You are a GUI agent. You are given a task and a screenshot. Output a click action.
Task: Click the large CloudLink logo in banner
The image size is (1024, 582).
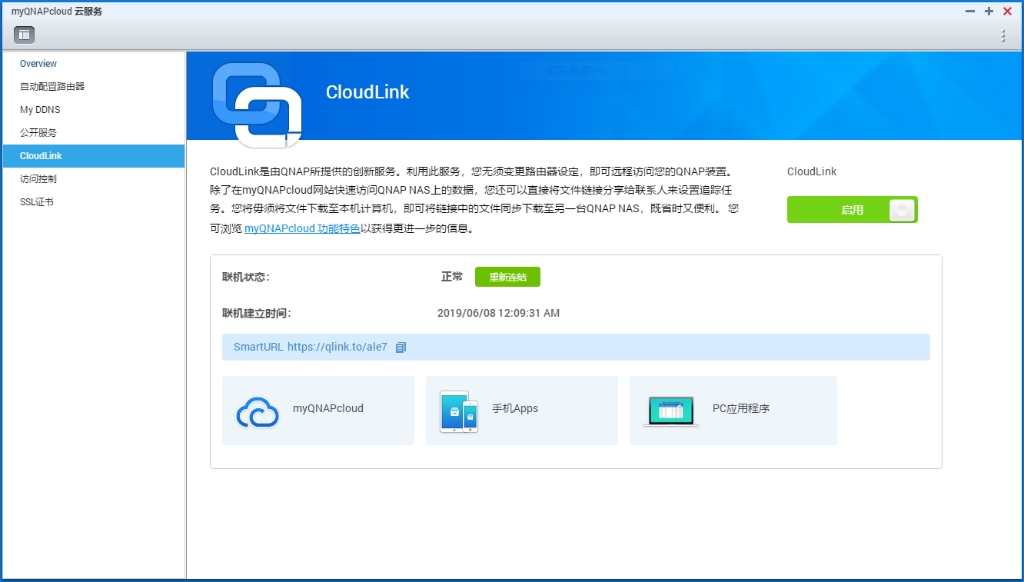click(257, 105)
